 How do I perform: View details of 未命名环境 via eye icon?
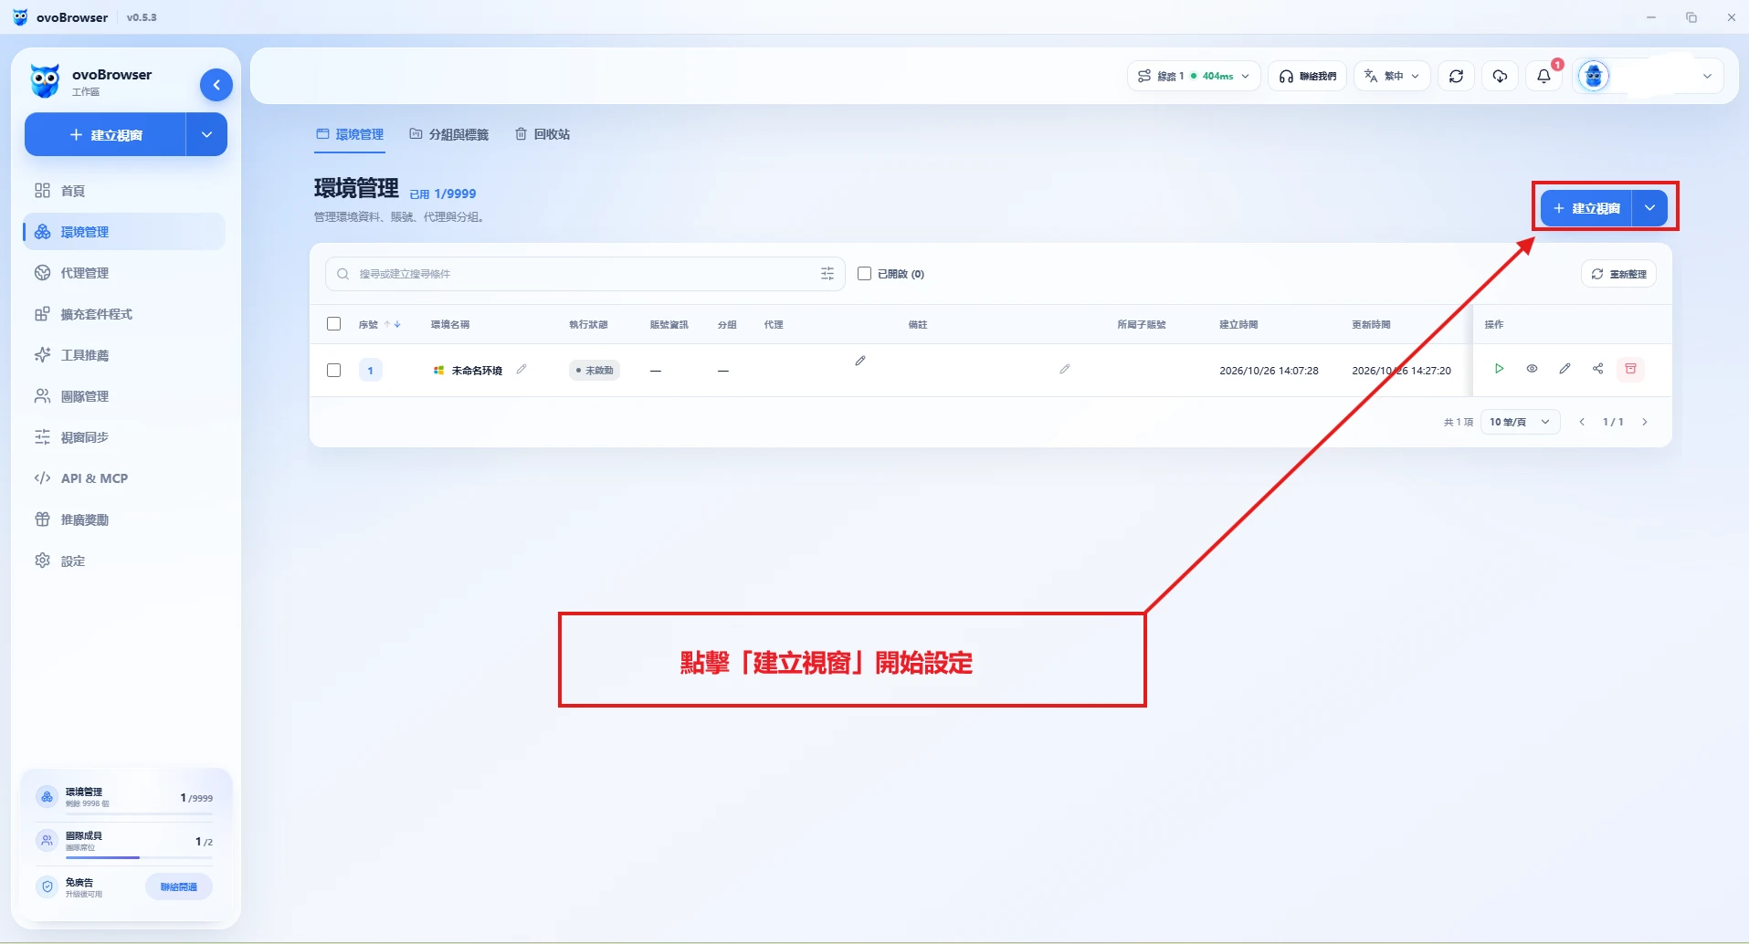[x=1532, y=369]
